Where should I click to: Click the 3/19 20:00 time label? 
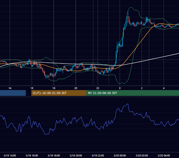[76, 155]
